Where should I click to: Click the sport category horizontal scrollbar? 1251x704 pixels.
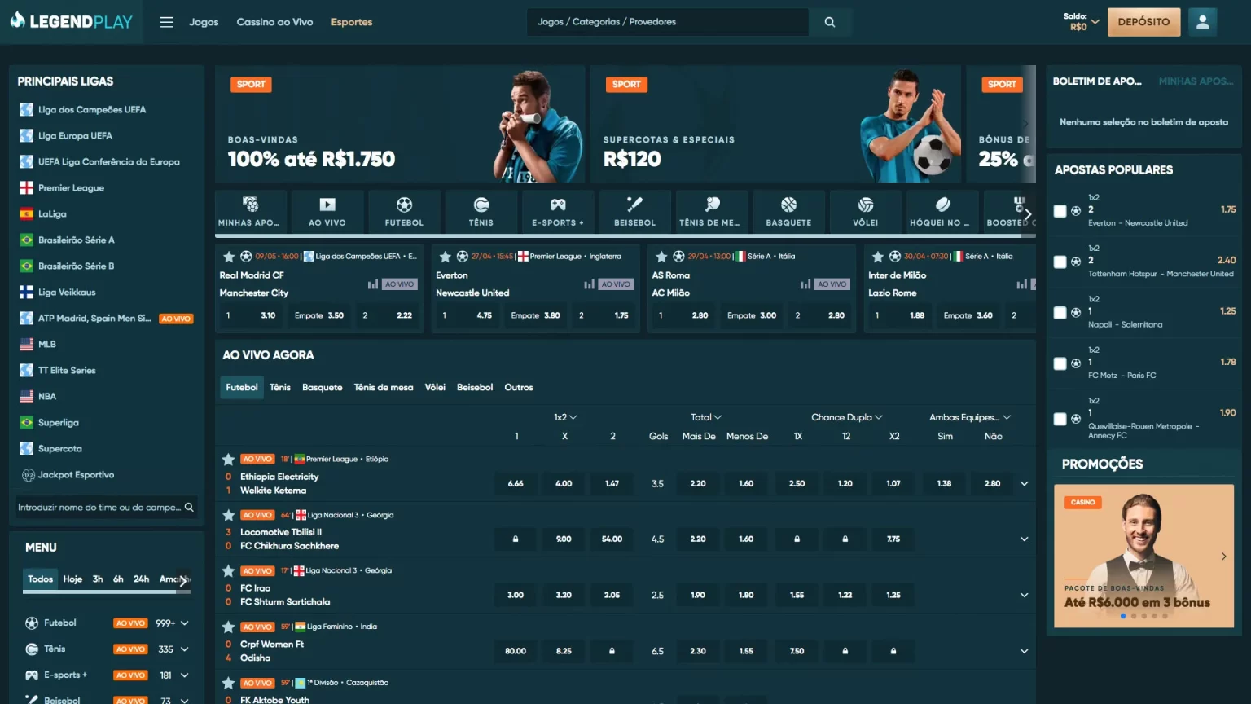click(x=625, y=236)
